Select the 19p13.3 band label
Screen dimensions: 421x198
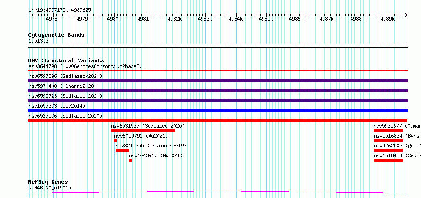[x=38, y=41]
